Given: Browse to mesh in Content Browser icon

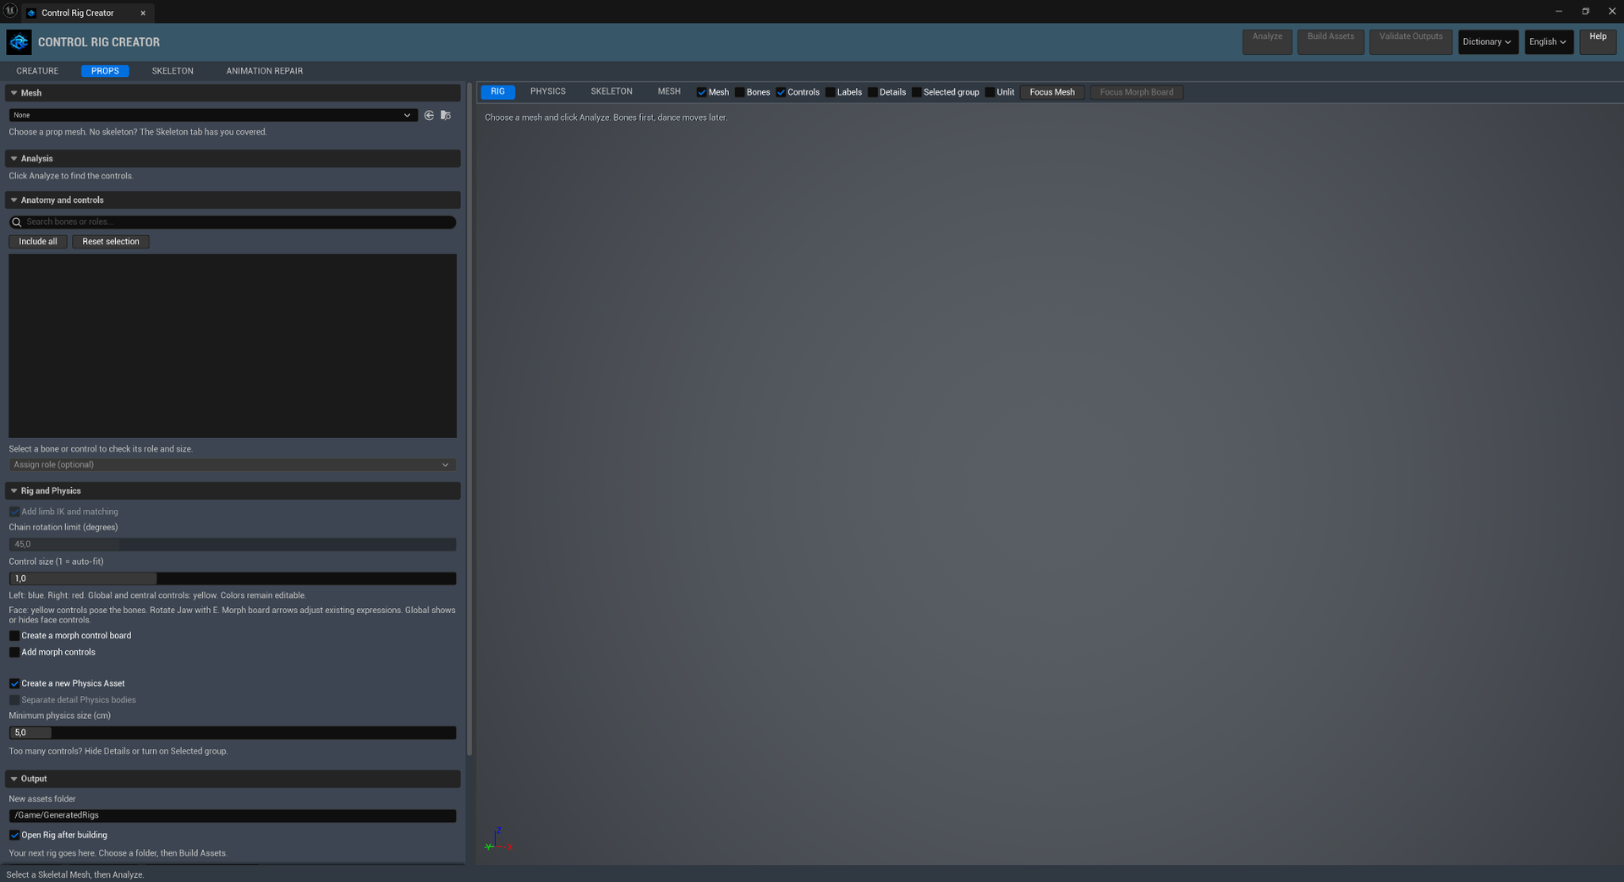Looking at the screenshot, I should [x=446, y=115].
